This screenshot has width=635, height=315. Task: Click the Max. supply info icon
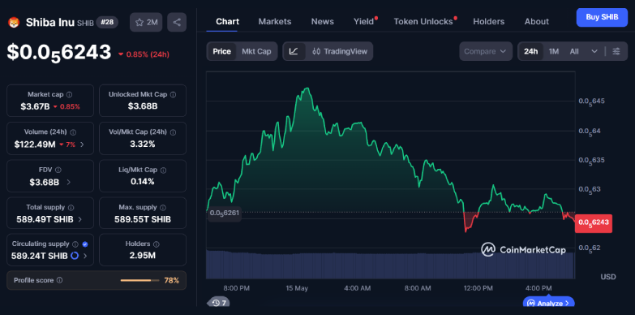click(x=163, y=208)
